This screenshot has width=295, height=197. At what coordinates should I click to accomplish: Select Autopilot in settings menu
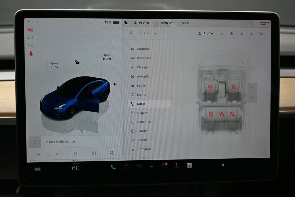[143, 76]
